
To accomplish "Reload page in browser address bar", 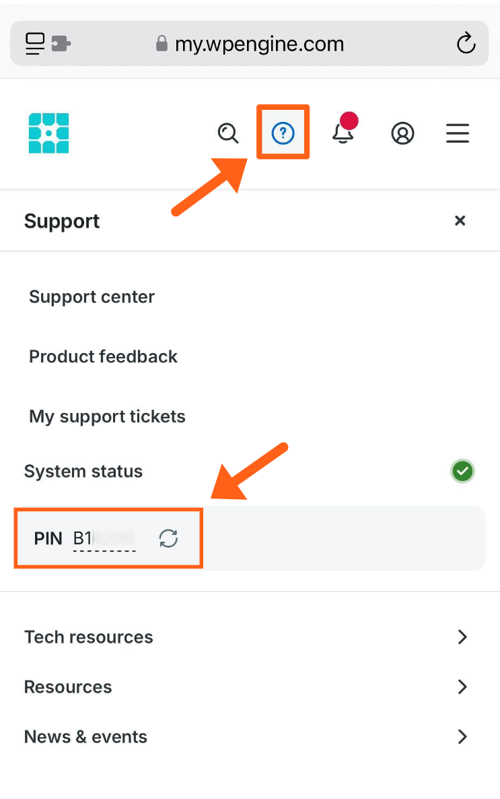I will pos(466,44).
